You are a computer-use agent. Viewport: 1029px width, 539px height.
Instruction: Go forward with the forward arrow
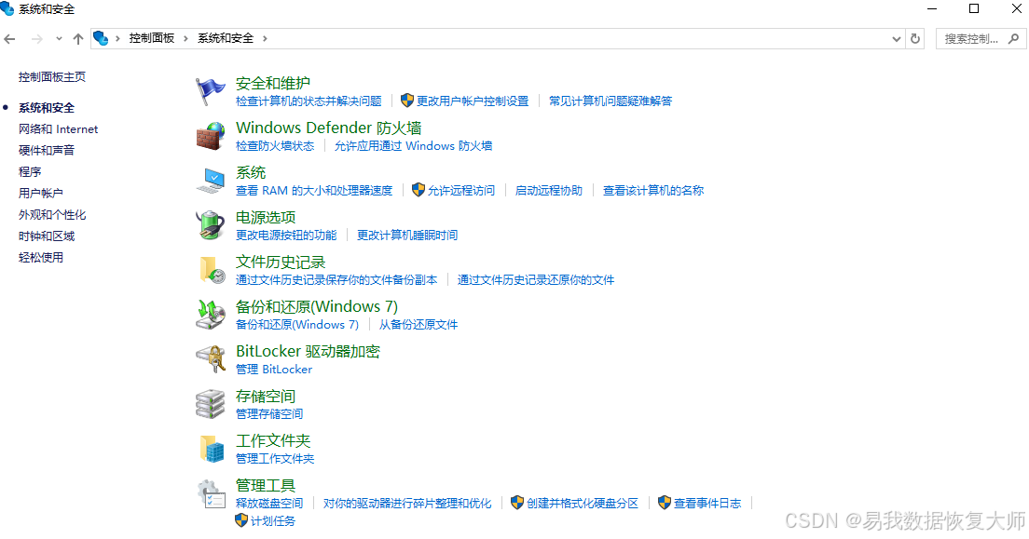click(x=37, y=39)
